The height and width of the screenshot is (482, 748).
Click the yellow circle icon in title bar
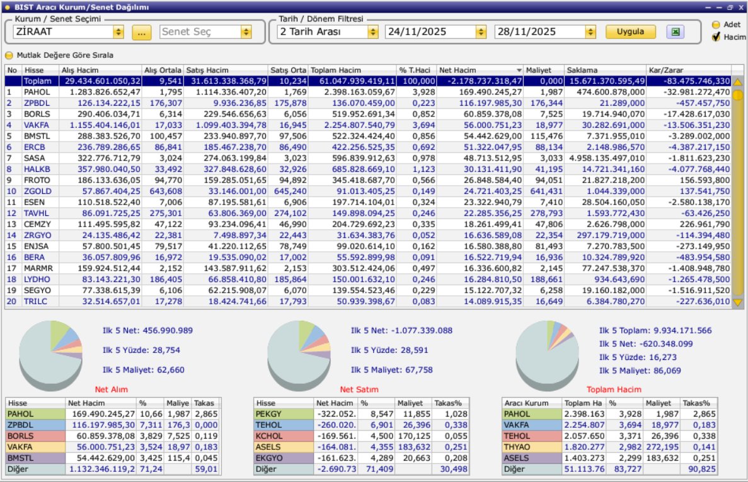[7, 7]
